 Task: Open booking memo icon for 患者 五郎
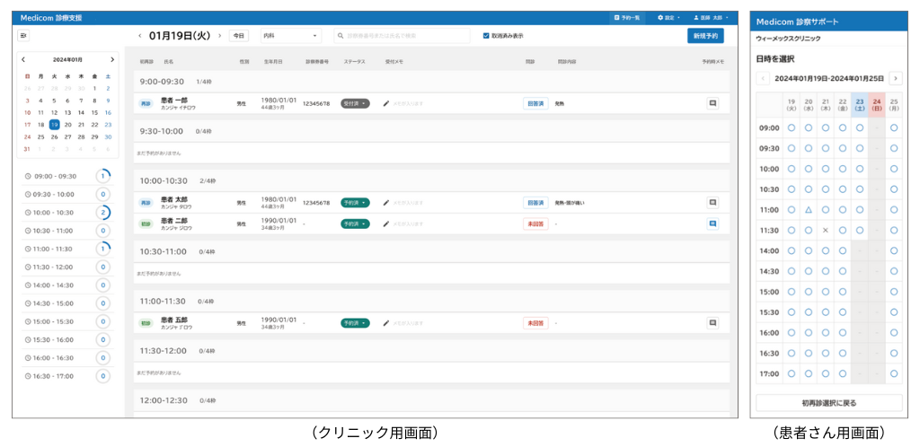click(x=712, y=323)
